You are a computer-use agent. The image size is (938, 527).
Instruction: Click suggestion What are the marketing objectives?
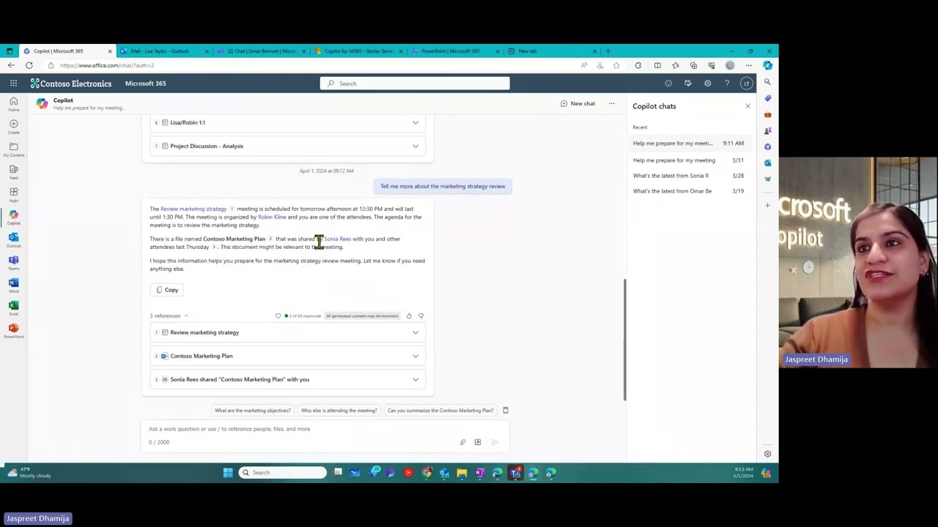(253, 411)
